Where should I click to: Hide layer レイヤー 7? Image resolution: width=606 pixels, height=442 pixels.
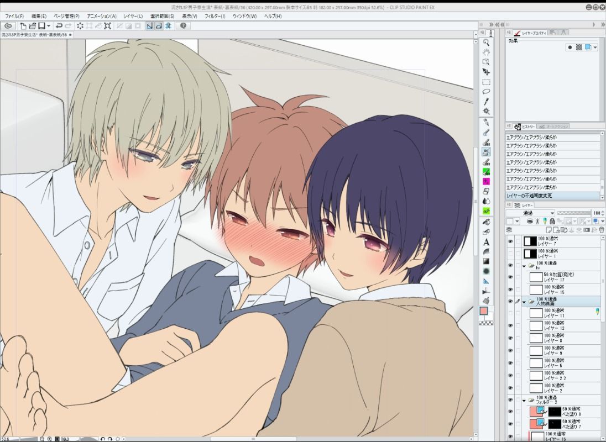tap(510, 241)
